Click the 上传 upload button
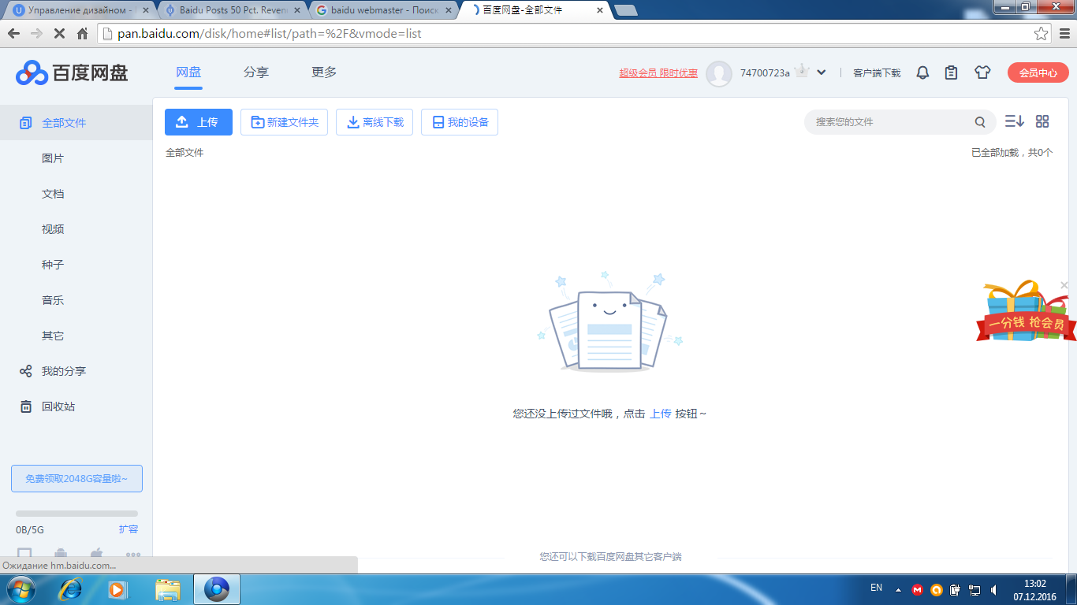 coord(199,122)
